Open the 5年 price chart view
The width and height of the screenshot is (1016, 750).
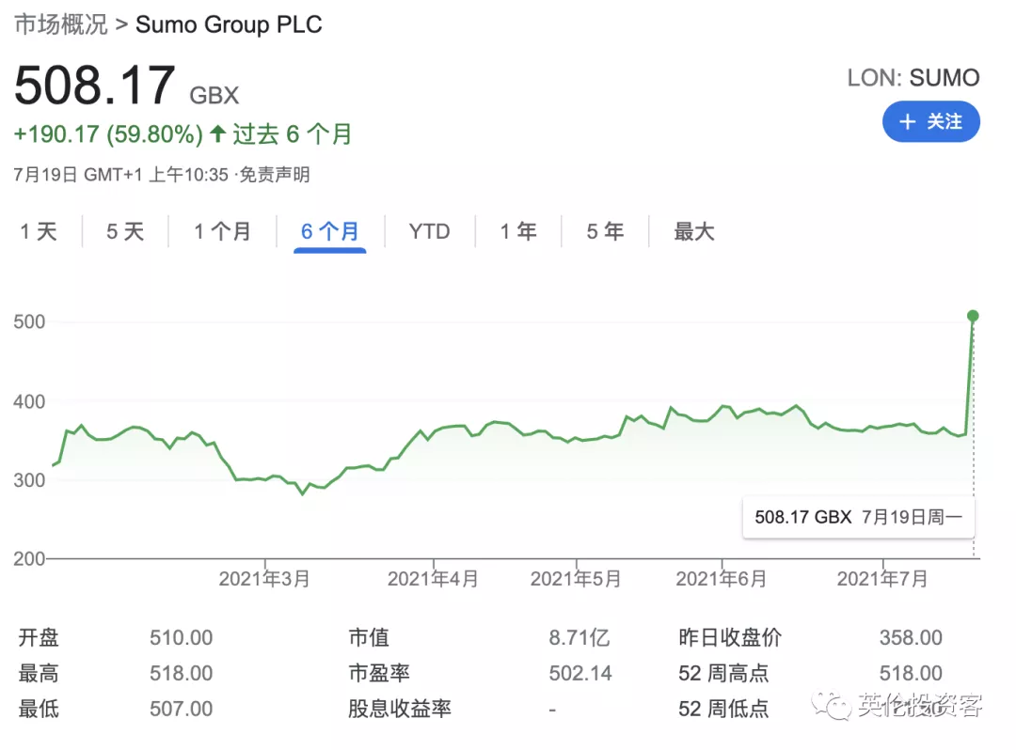(x=603, y=231)
